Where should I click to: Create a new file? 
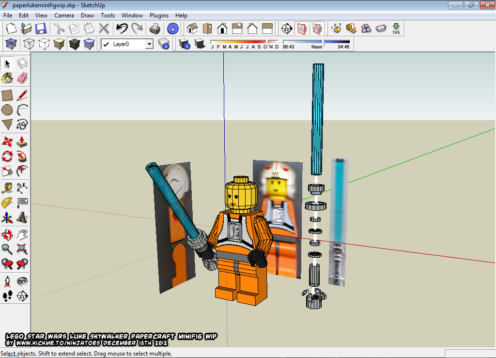[x=11, y=29]
